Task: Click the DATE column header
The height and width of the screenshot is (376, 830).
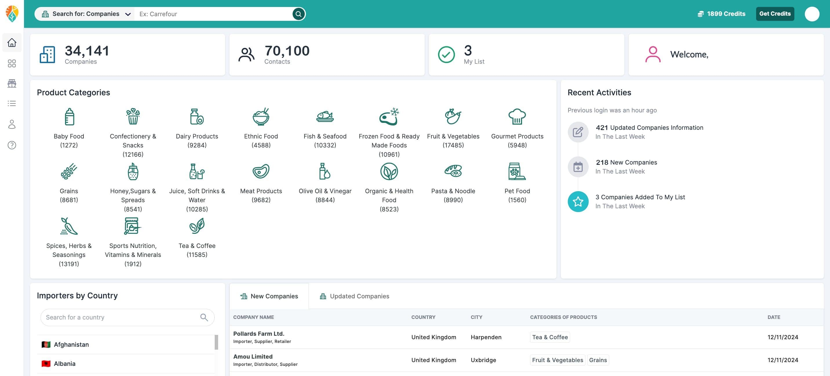Action: click(x=774, y=317)
